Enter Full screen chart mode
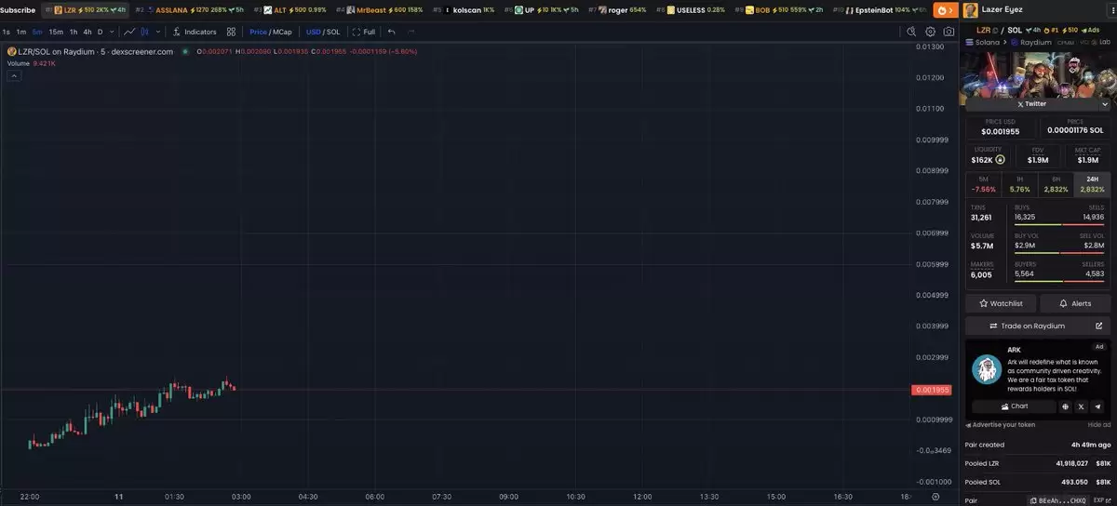1117x506 pixels. [x=364, y=32]
